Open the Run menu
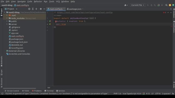 point(46,2)
